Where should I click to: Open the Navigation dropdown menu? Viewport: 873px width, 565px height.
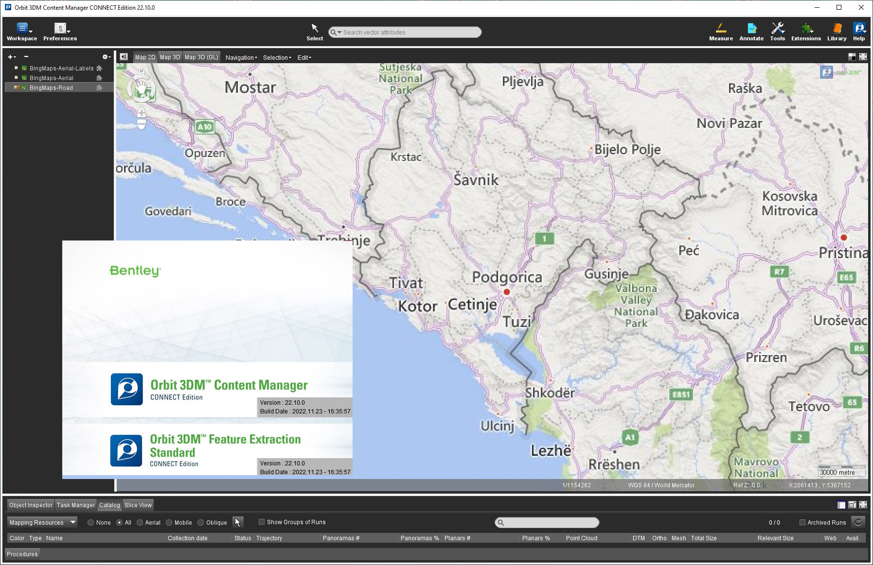tap(241, 57)
